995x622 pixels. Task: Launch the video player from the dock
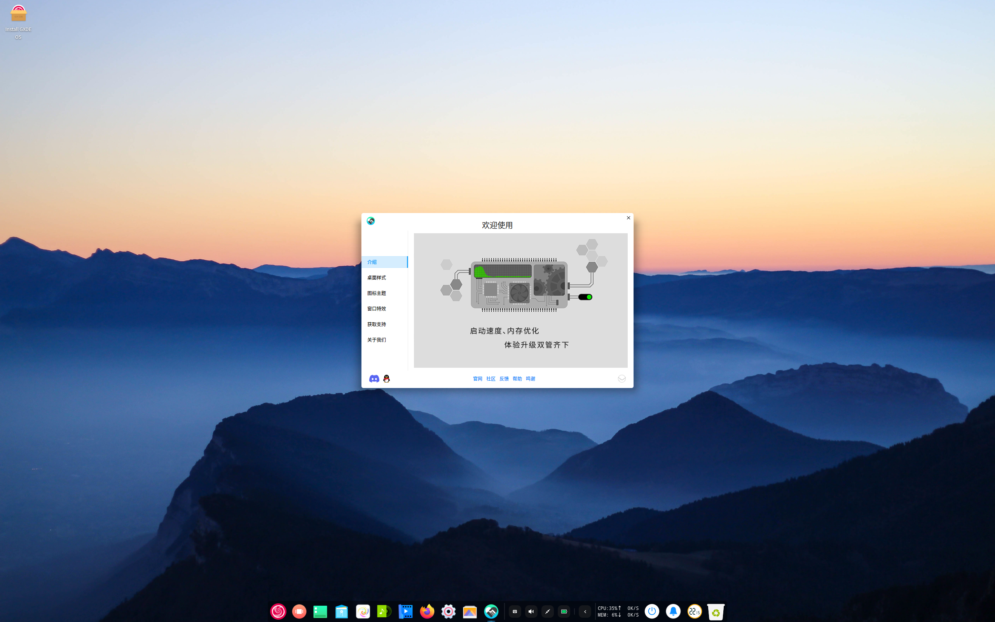406,611
